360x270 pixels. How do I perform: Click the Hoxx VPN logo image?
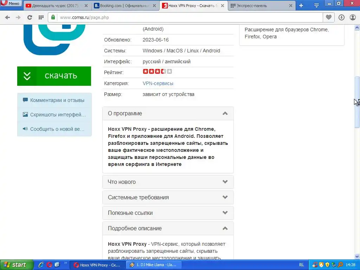(x=54, y=40)
